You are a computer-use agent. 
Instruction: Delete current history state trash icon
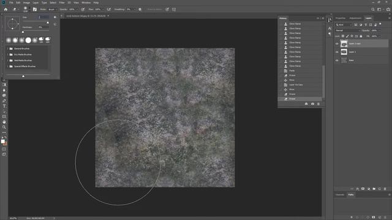point(318,104)
